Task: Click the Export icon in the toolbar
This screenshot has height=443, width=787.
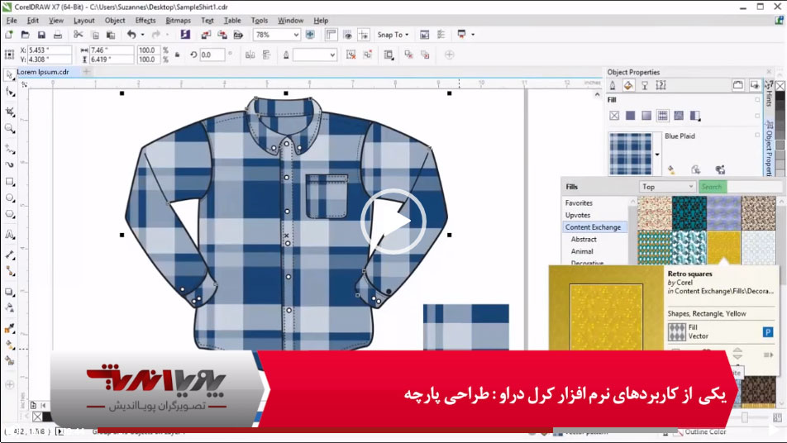Action: coord(222,35)
